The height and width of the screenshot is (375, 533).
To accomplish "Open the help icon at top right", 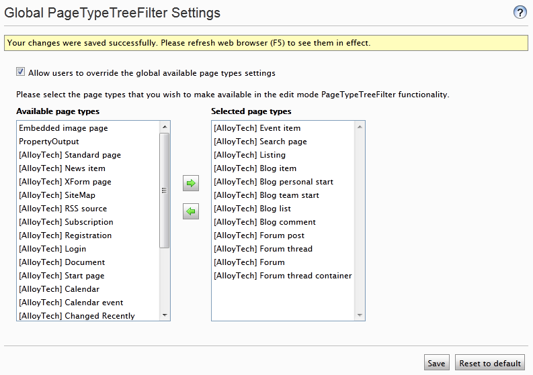I will click(x=520, y=12).
